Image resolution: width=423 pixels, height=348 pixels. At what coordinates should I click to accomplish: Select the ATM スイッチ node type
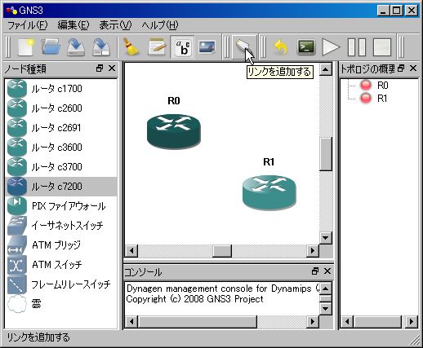(x=61, y=265)
